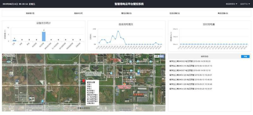Screen dimensions: 253x115
Task: Click the blue marker beside 合肥金方药业 label
Action: [x=138, y=71]
